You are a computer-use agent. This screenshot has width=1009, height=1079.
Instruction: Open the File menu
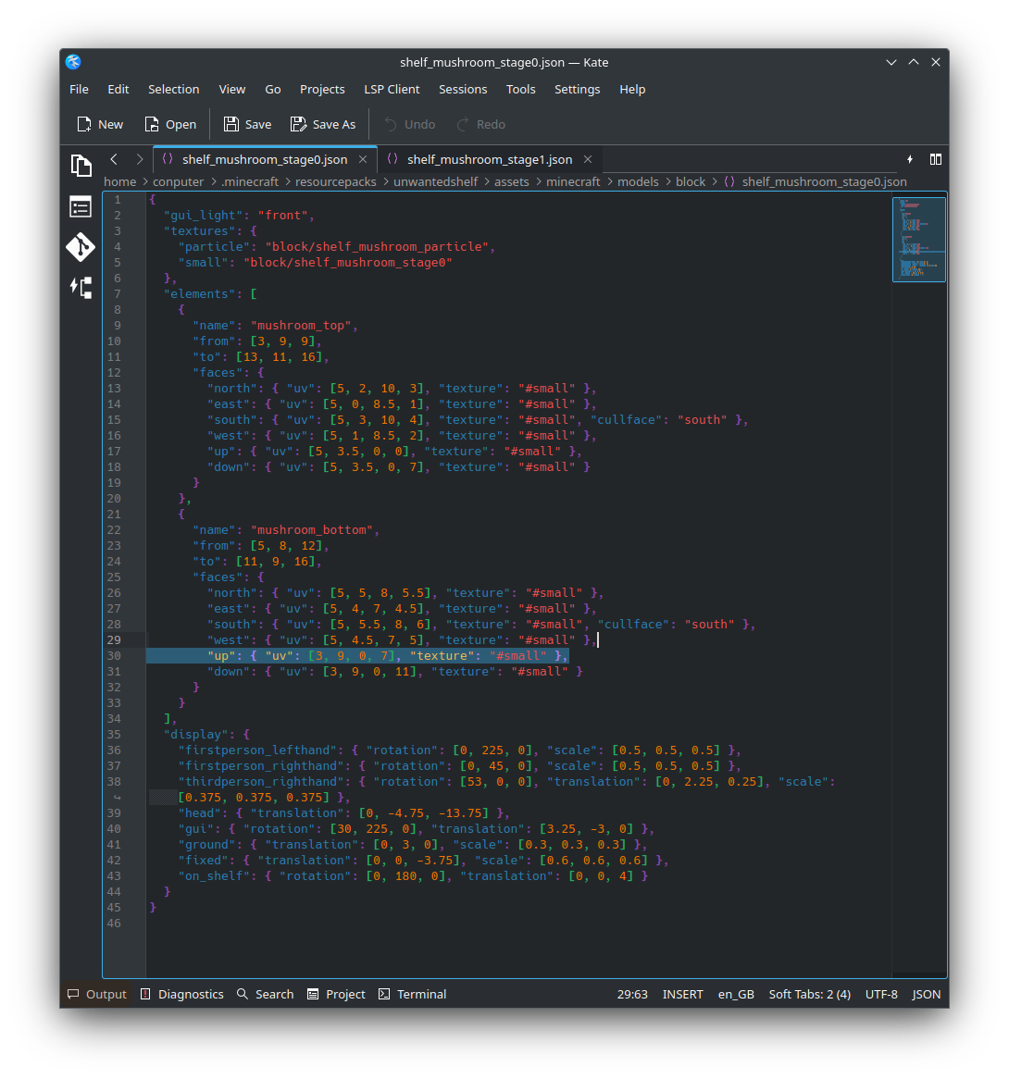click(x=80, y=90)
